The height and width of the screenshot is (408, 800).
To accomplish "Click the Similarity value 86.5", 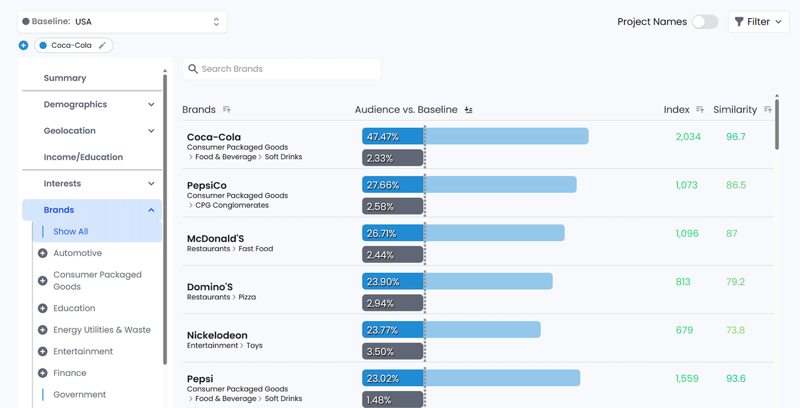I will [736, 185].
